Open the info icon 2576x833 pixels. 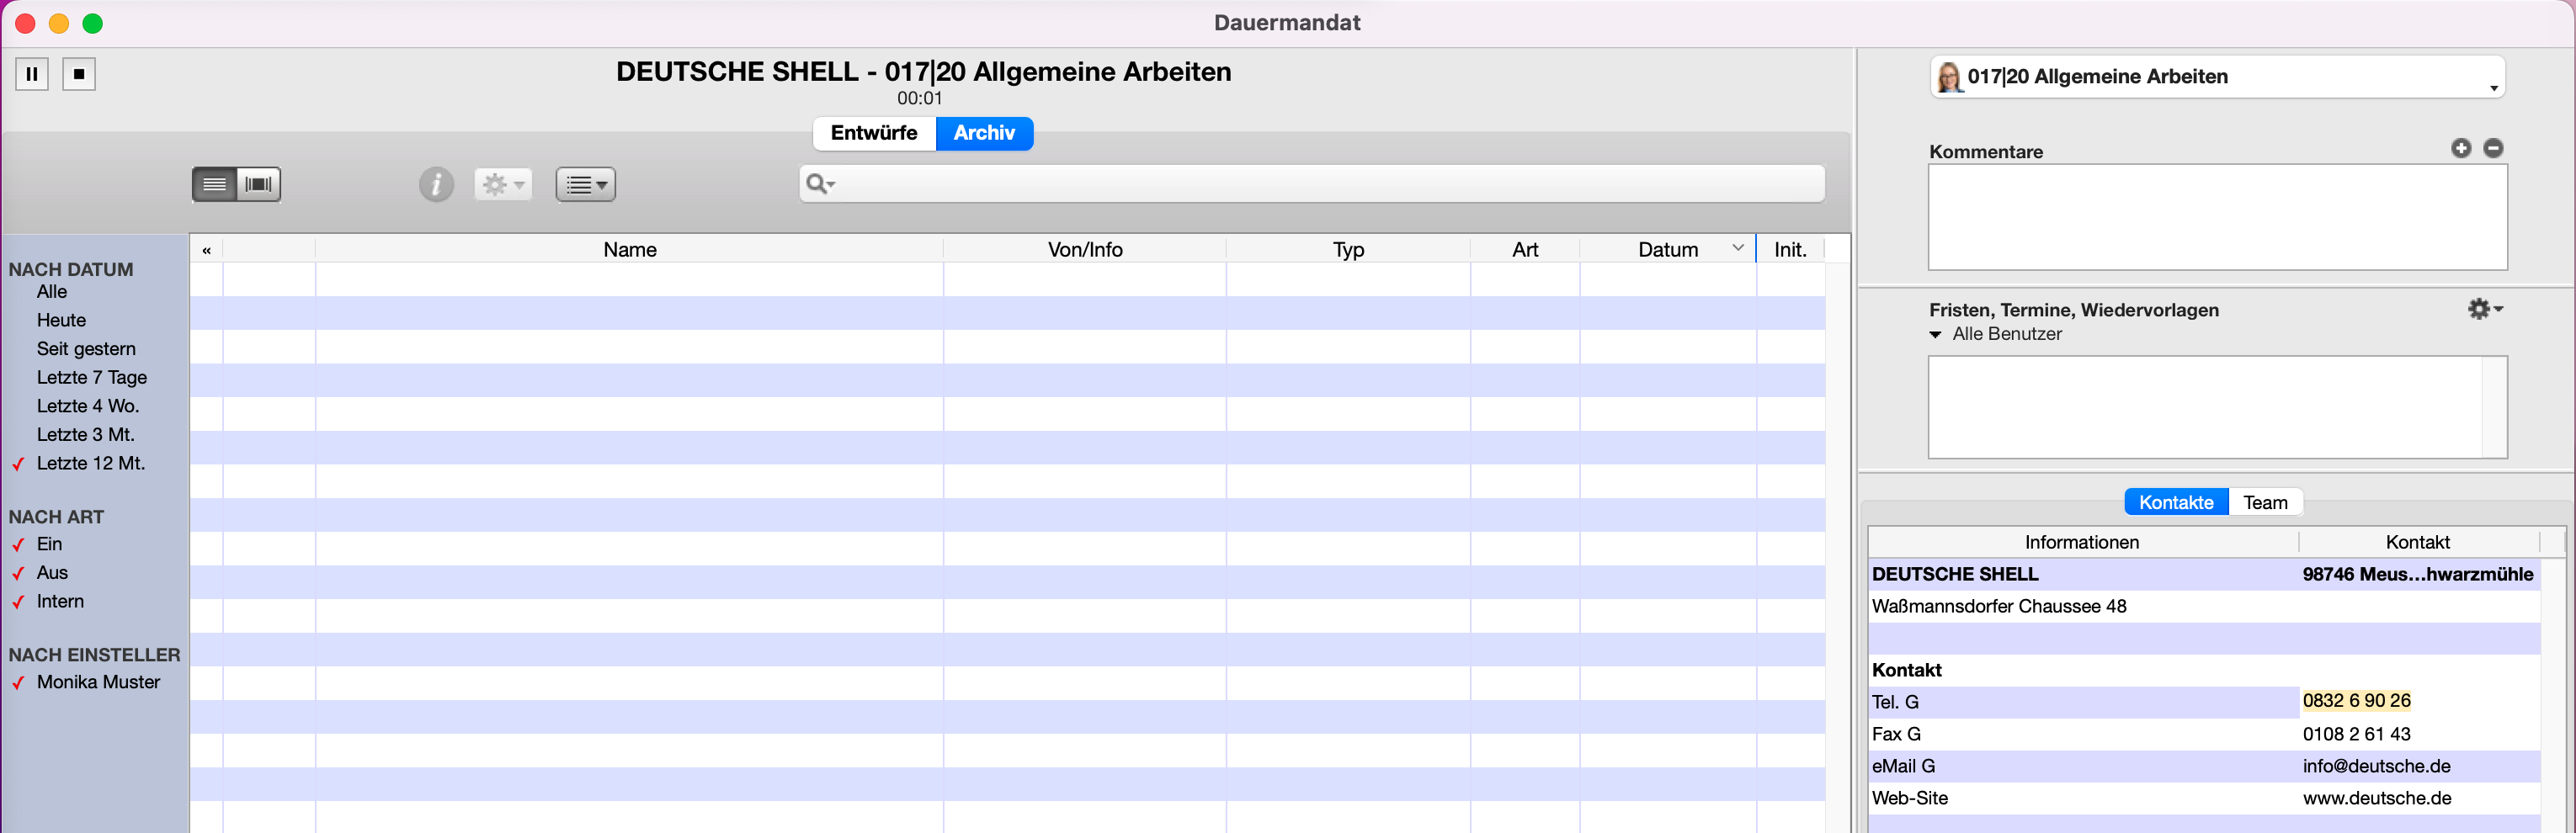[436, 184]
